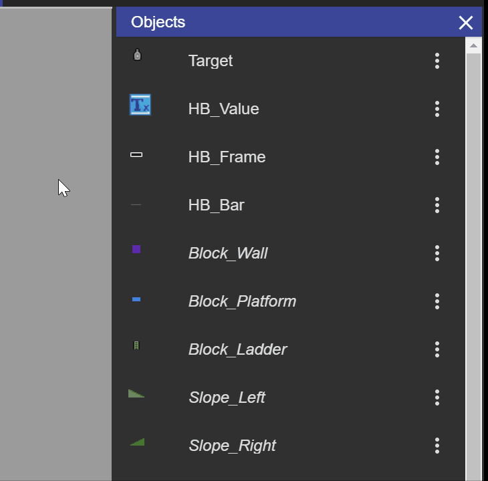Open the three-dot menu for HB_Bar
Image resolution: width=488 pixels, height=481 pixels.
pyautogui.click(x=437, y=205)
